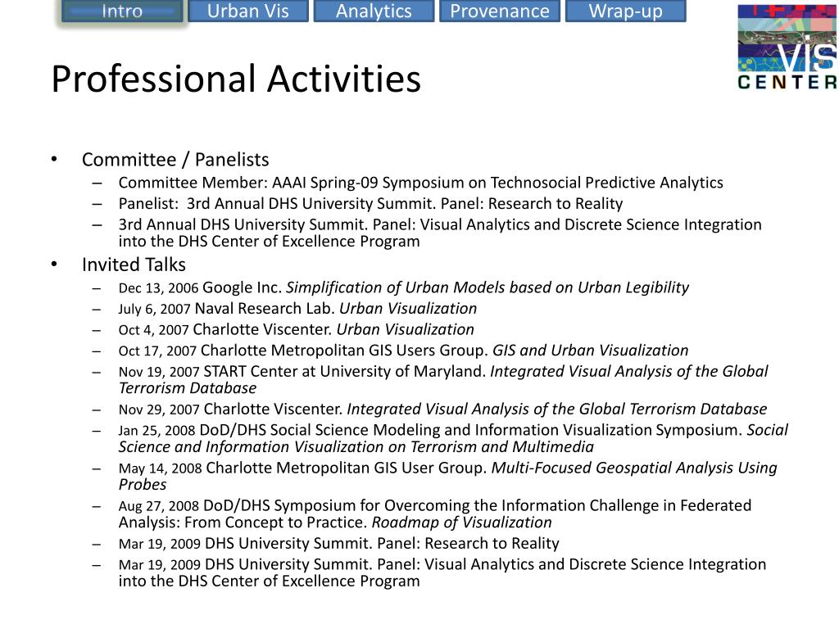Click the July 6, 2007 Naval Research Lab entry

coord(297,309)
